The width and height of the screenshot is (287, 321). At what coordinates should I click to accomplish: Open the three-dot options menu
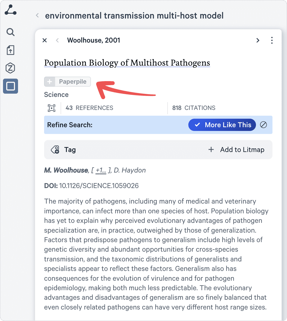[272, 40]
